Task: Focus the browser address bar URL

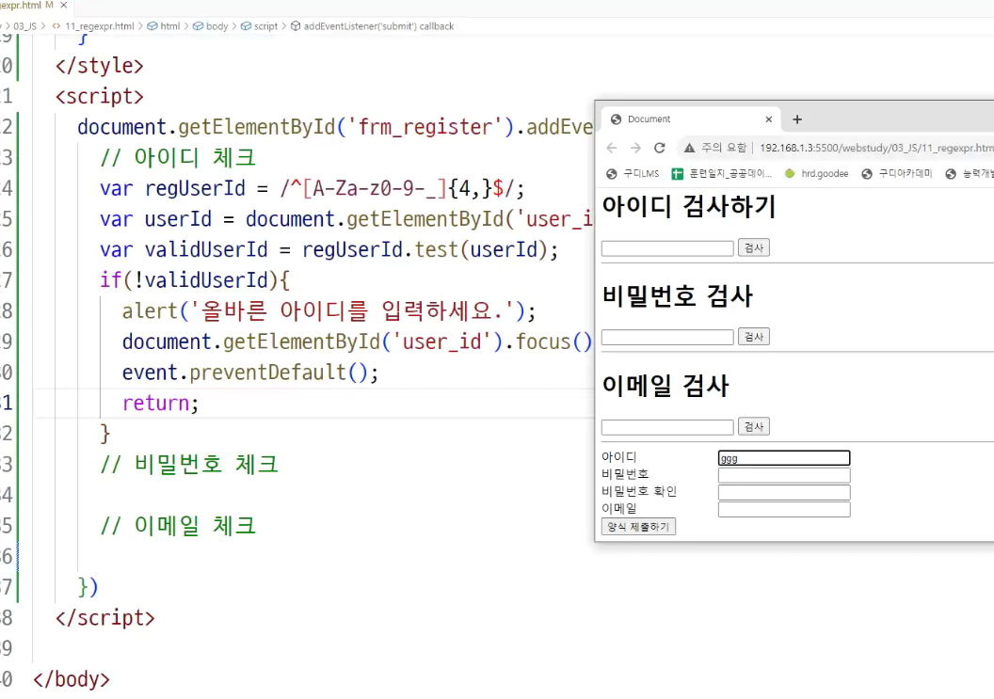Action: tap(876, 148)
